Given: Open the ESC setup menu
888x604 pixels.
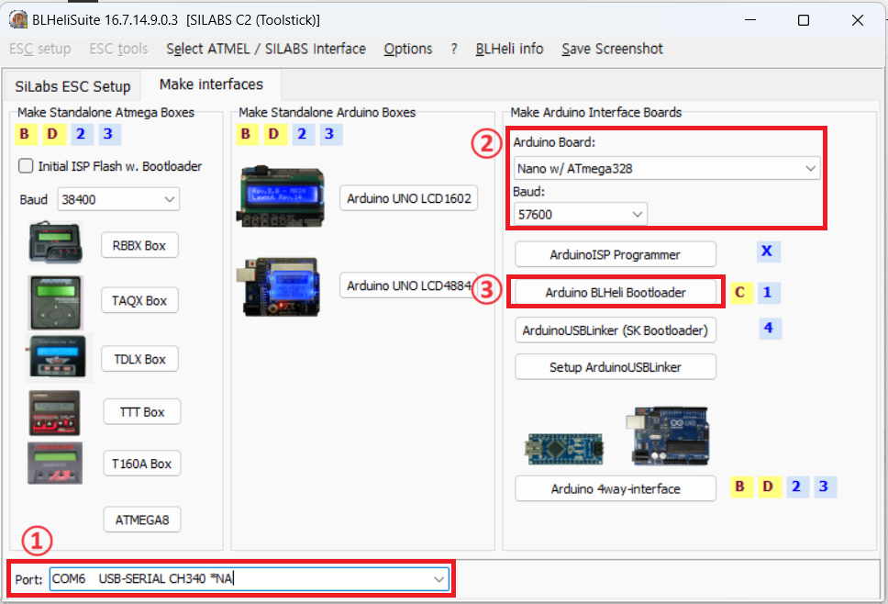Looking at the screenshot, I should 40,50.
